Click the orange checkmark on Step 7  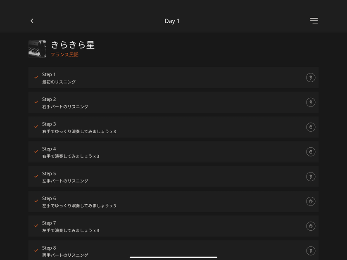pyautogui.click(x=36, y=226)
